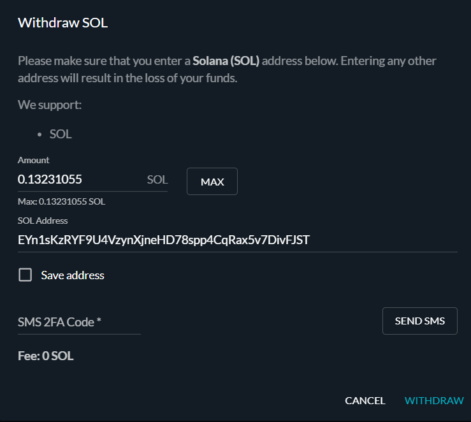Click the 'Max: 0.13231055 SOL' hint text
This screenshot has height=422, width=471.
62,201
